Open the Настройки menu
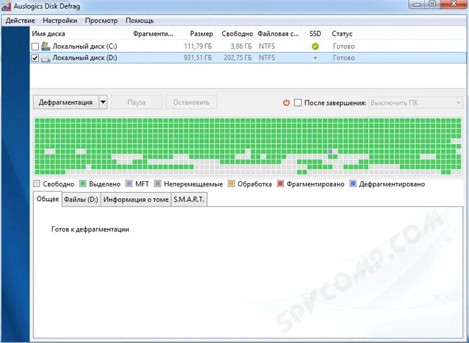 pyautogui.click(x=60, y=21)
